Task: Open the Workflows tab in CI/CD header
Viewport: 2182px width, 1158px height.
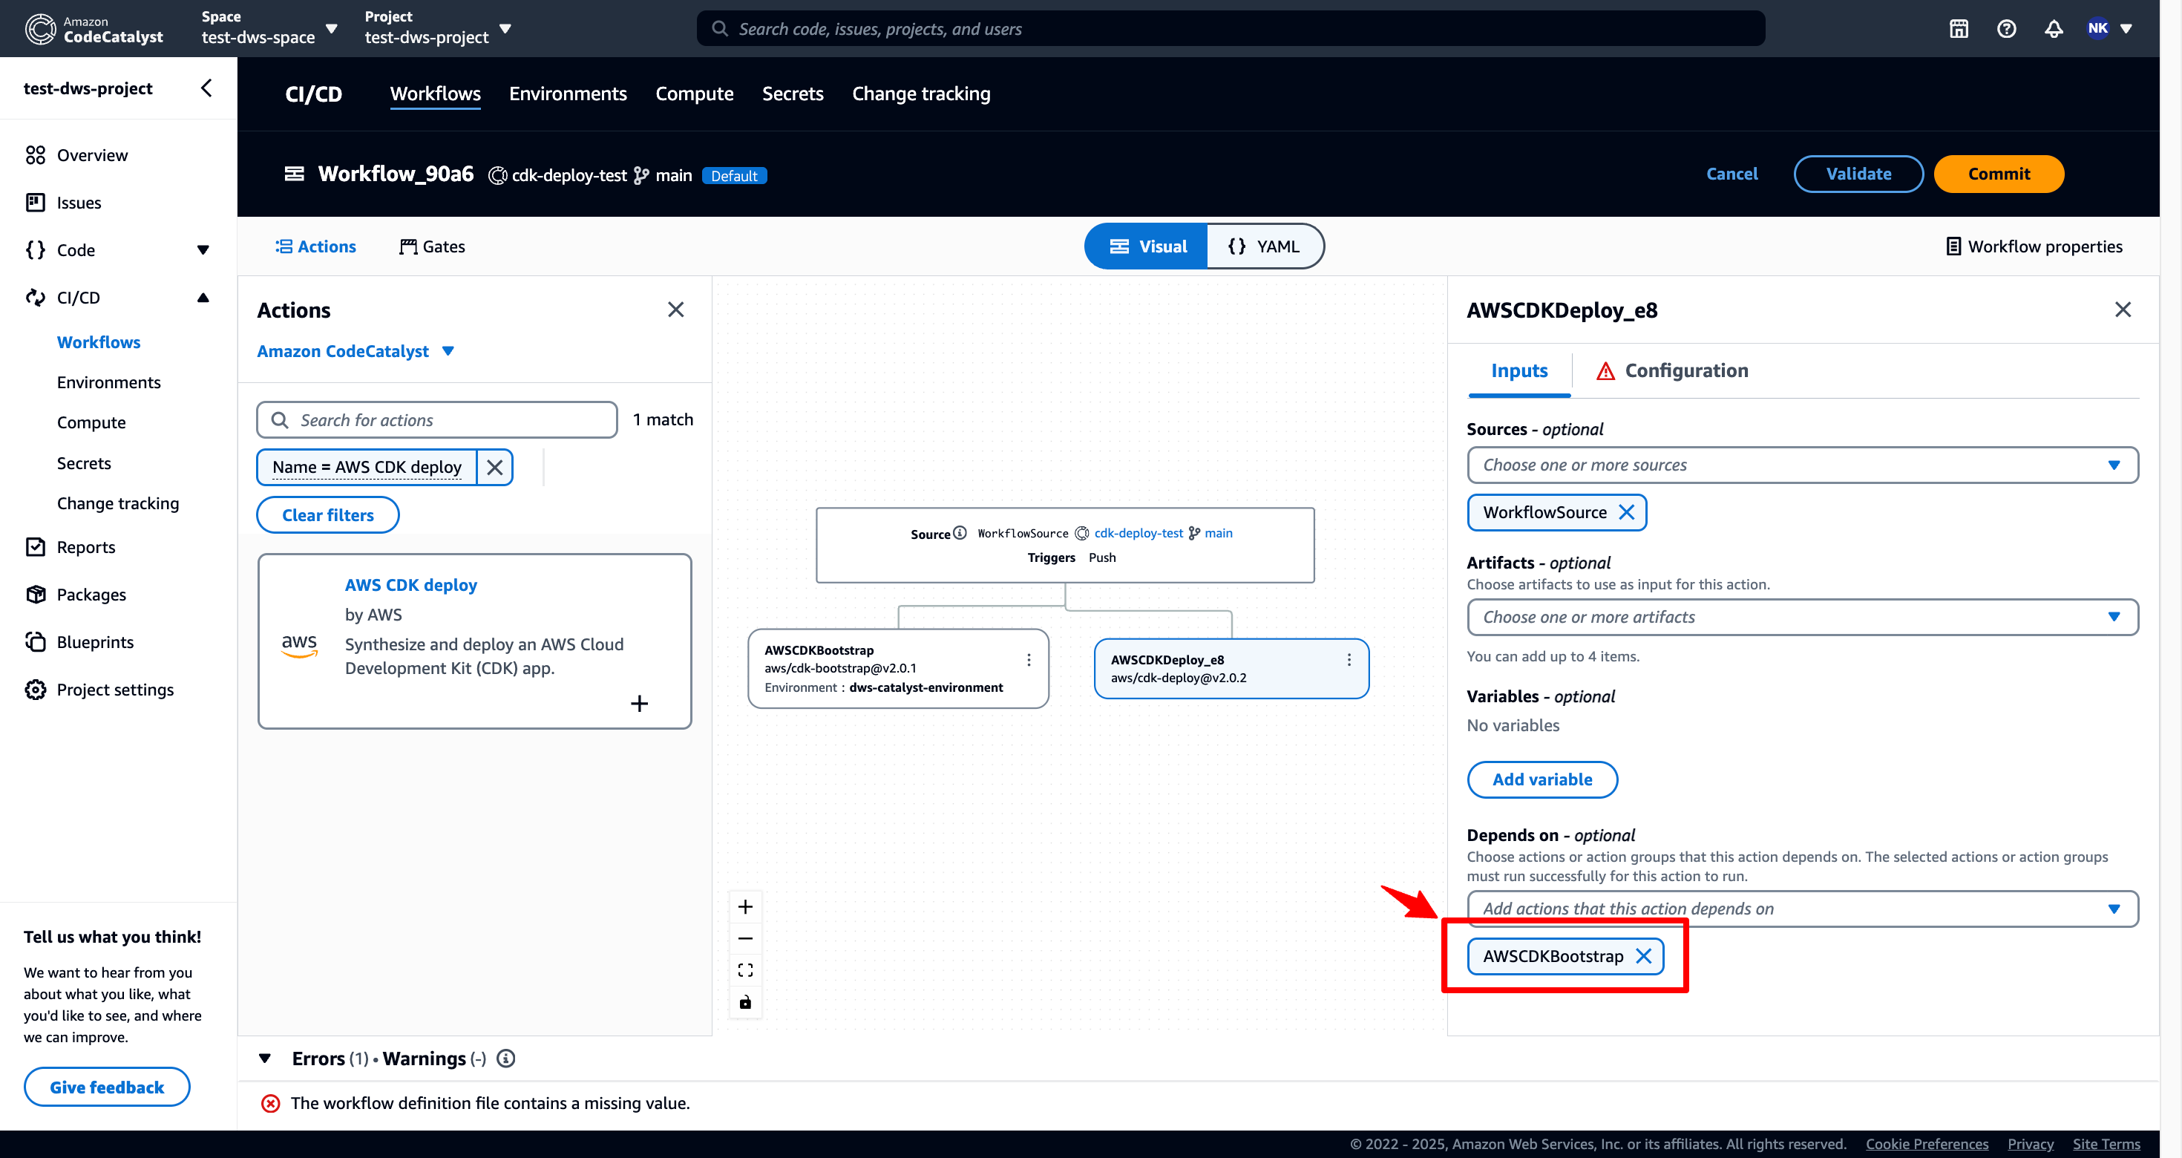Action: pos(436,94)
